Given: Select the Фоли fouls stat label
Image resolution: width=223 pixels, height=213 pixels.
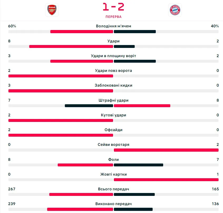Looking at the screenshot, I should 113,160.
